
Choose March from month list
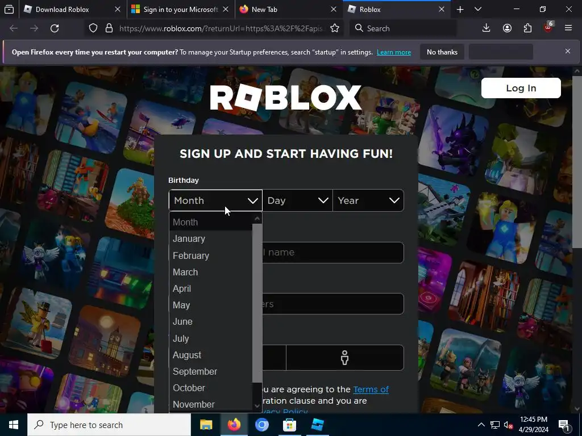point(211,272)
